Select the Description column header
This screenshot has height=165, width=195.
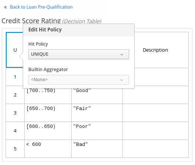tap(155, 50)
